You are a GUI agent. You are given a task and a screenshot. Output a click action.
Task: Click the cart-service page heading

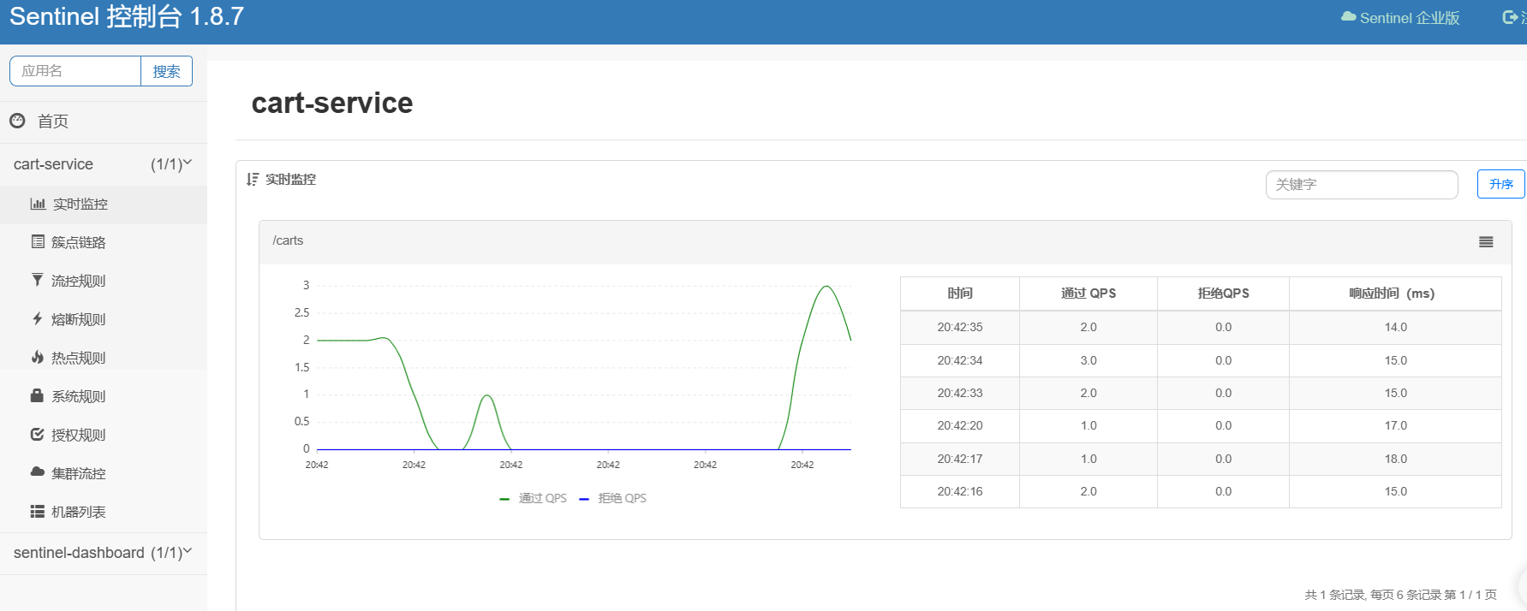click(x=332, y=103)
